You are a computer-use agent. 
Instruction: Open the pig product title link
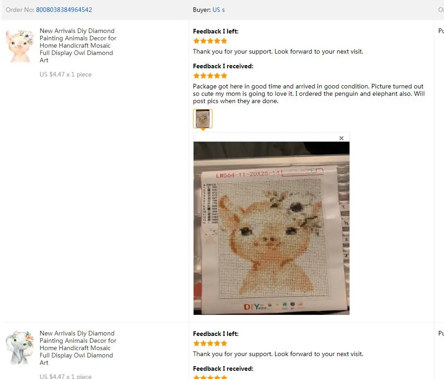(x=78, y=45)
